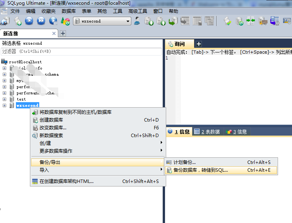Open the 数据库 menu
The image size is (292, 223).
68,11
